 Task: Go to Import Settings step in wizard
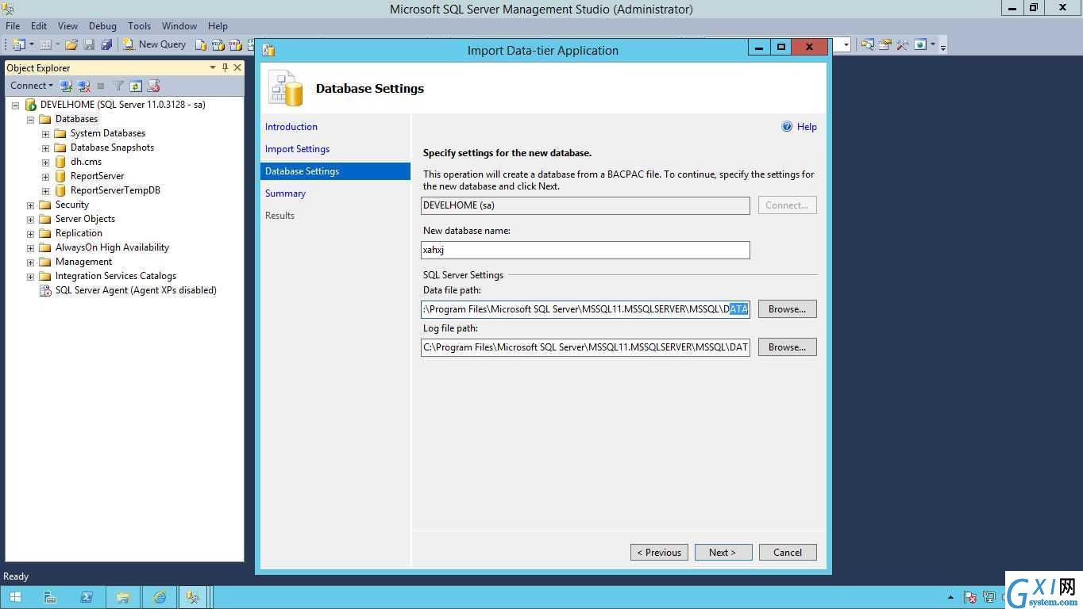point(297,149)
